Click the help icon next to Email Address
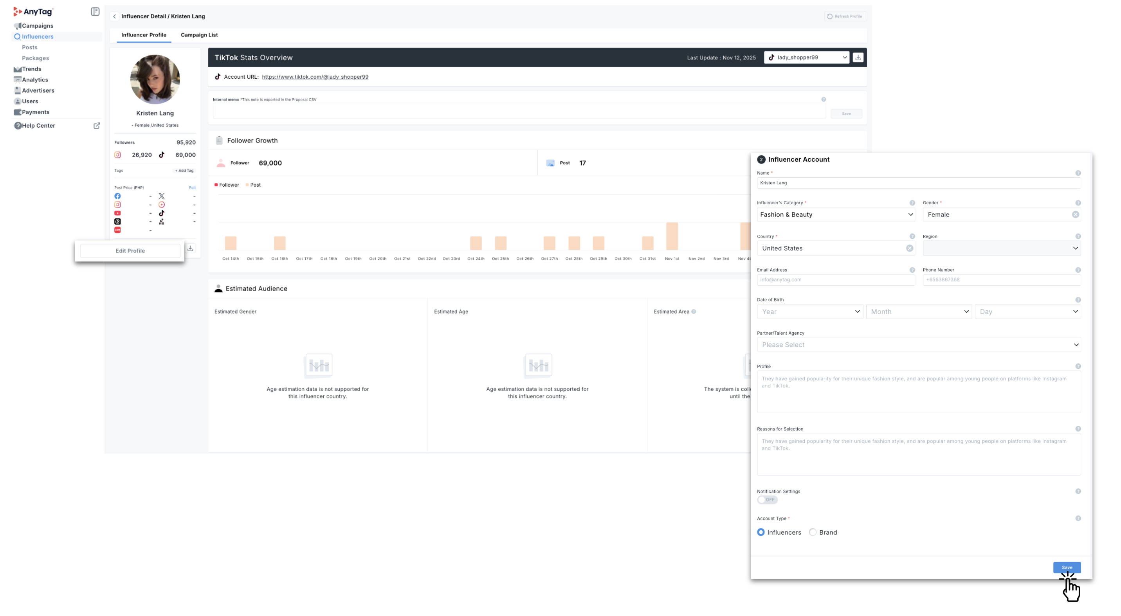This screenshot has width=1121, height=616. 912,270
